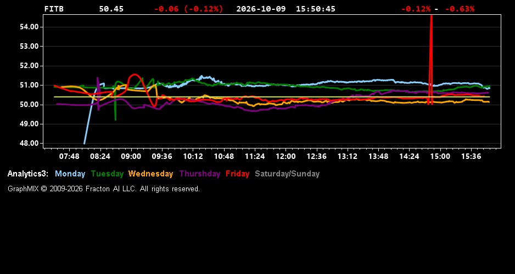Click the 49.00 y-axis label
This screenshot has width=515, height=274.
pos(29,124)
